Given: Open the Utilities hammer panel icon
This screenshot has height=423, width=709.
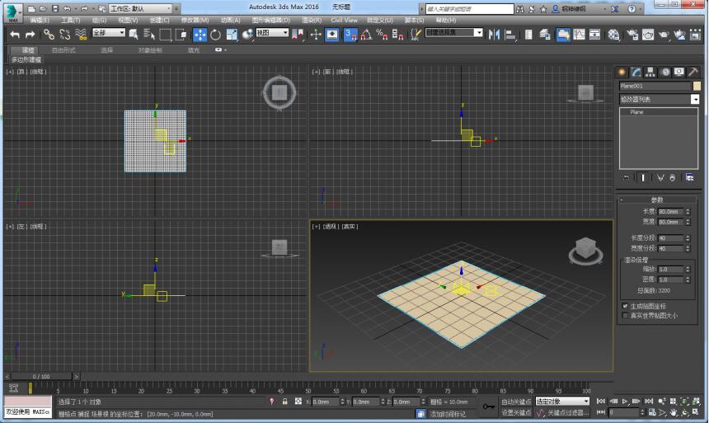Looking at the screenshot, I should pos(693,72).
